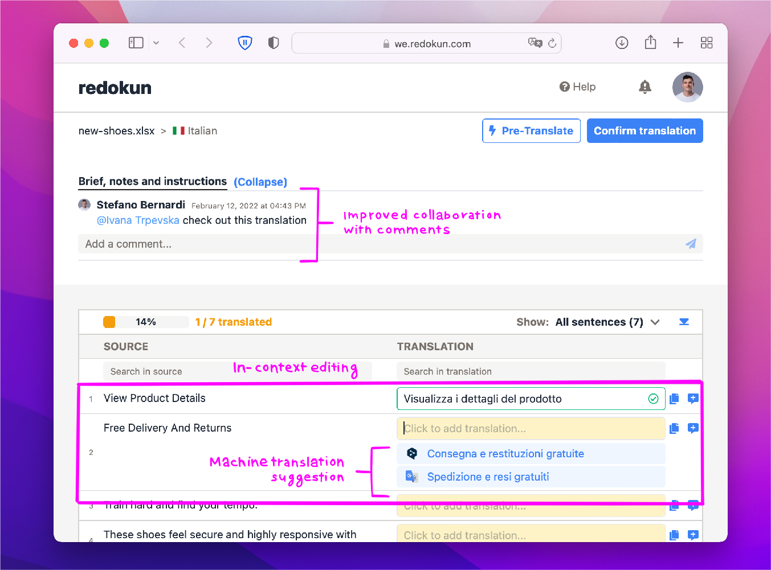Click the Share icon in the browser toolbar

tap(650, 43)
